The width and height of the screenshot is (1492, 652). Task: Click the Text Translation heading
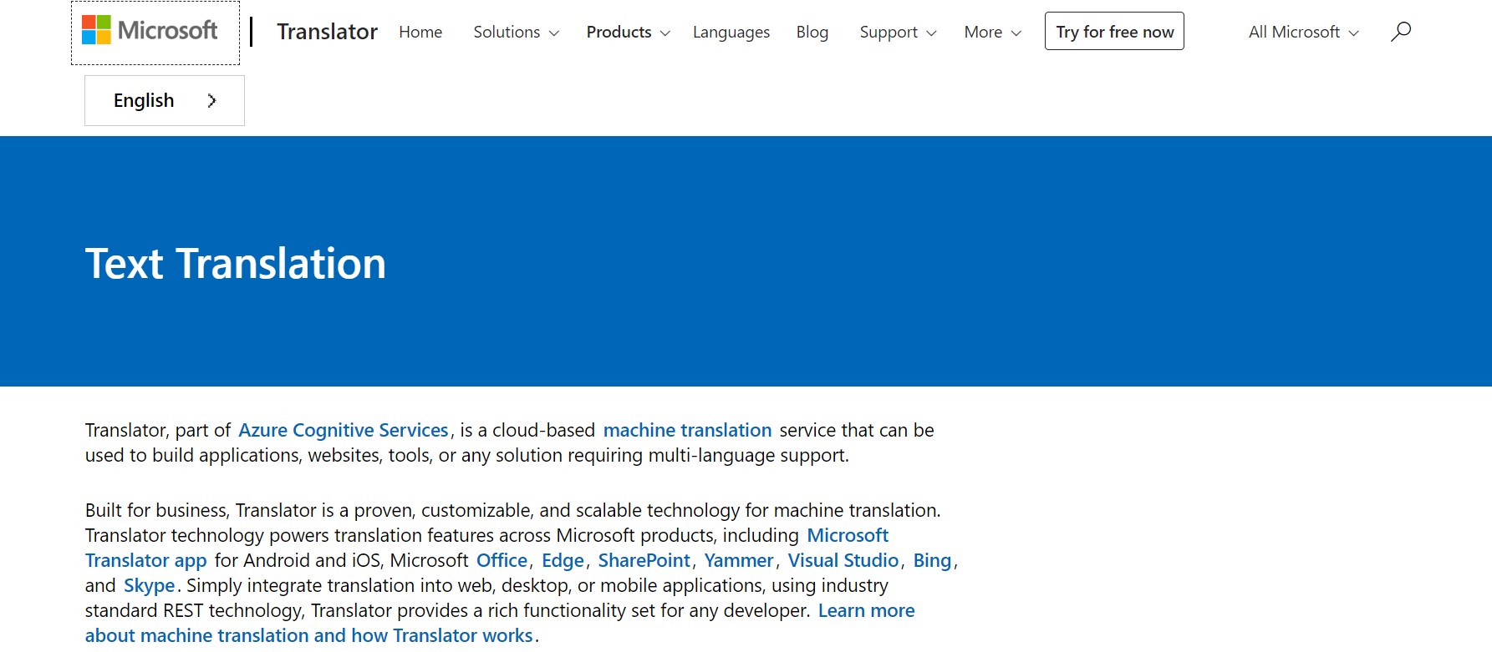pyautogui.click(x=236, y=264)
